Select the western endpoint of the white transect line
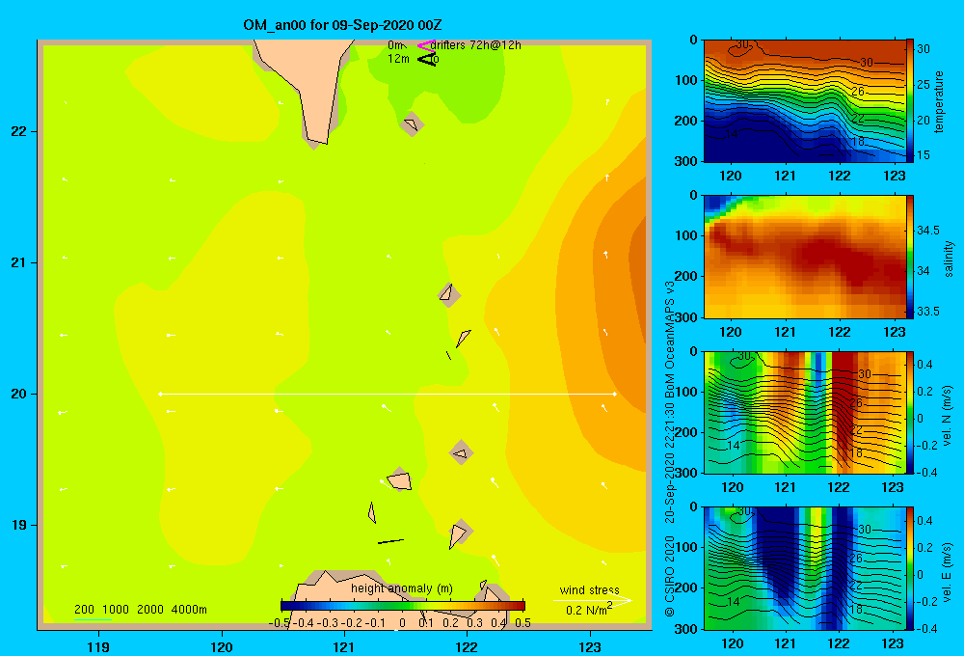This screenshot has width=964, height=656. click(x=160, y=394)
